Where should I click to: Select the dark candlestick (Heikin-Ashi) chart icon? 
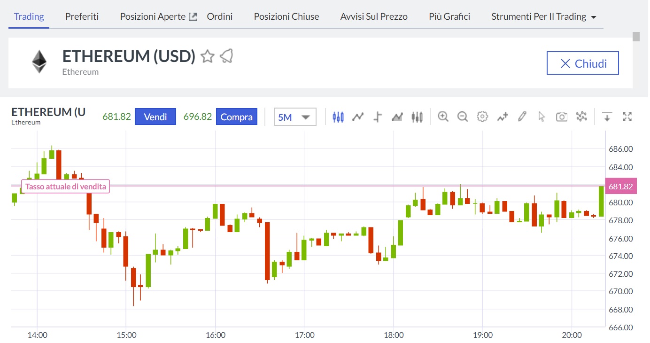point(417,117)
